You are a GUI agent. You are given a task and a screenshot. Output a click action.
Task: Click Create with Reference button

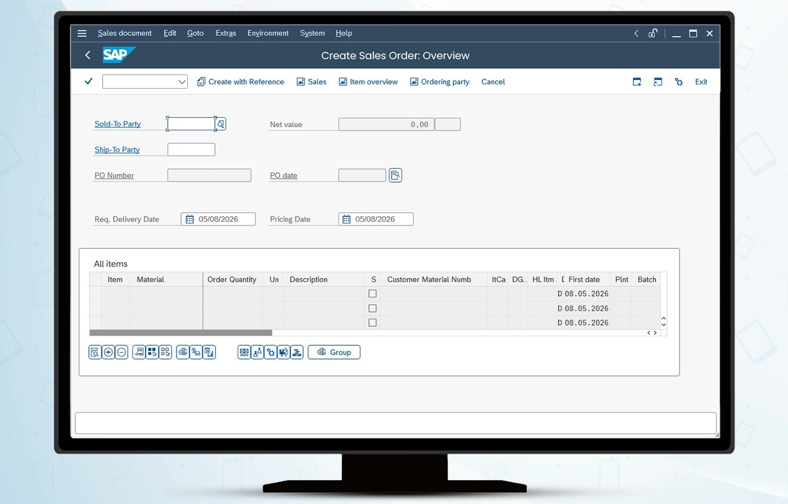point(241,82)
